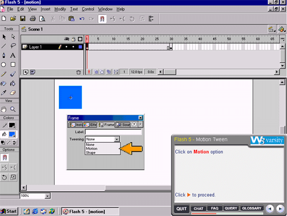This screenshot has width=287, height=216.
Task: Toggle show/hide all layers eye icon
Action: click(66, 39)
